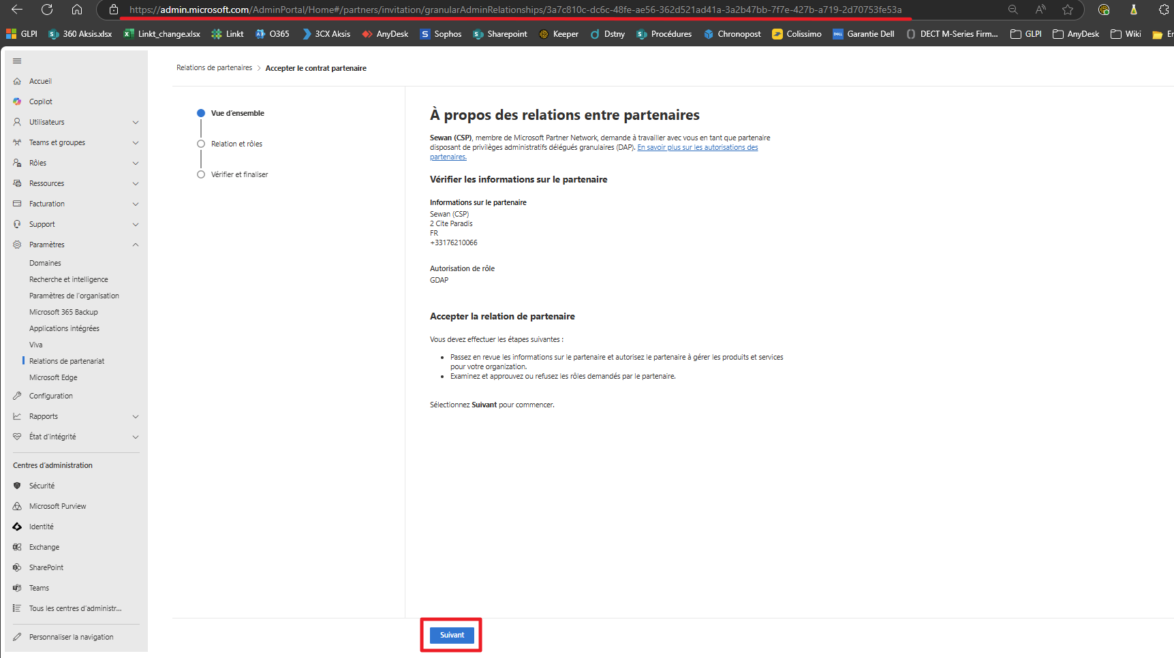Screen dimensions: 1174x658
Task: Click the browser back arrow
Action: 17,10
